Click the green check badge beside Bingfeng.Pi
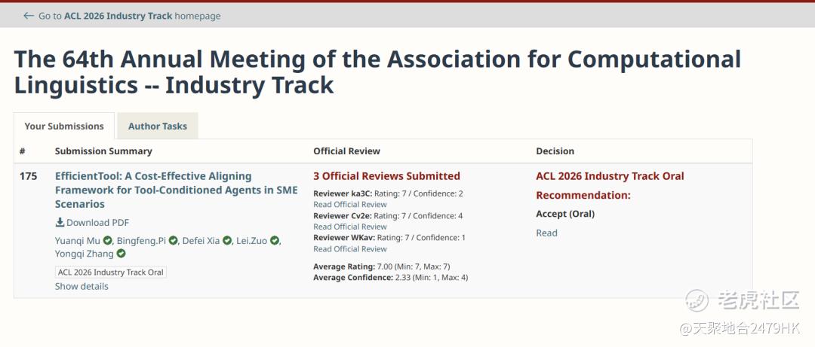Viewport: 815px width, 347px height. 174,241
